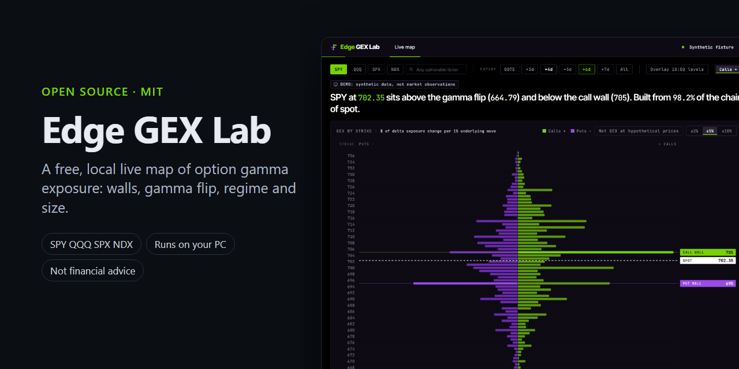Select the QQQ ticker chip
Viewport: 739px width, 369px height.
click(357, 69)
